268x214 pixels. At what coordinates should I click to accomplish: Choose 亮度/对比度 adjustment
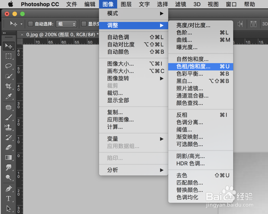click(x=201, y=25)
